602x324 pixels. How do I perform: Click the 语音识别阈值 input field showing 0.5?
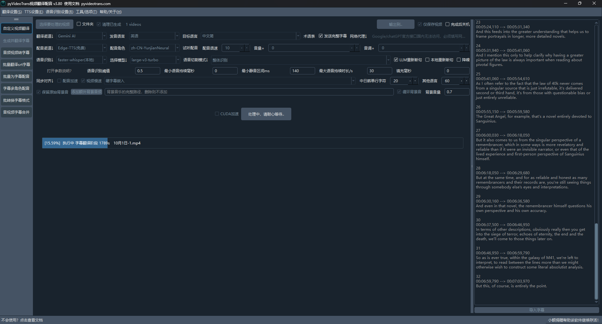pyautogui.click(x=147, y=71)
